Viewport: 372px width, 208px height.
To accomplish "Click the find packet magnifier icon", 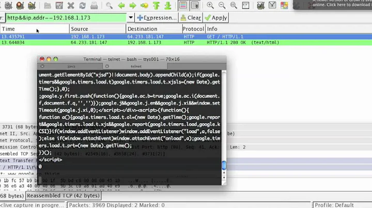I will pyautogui.click(x=109, y=6).
